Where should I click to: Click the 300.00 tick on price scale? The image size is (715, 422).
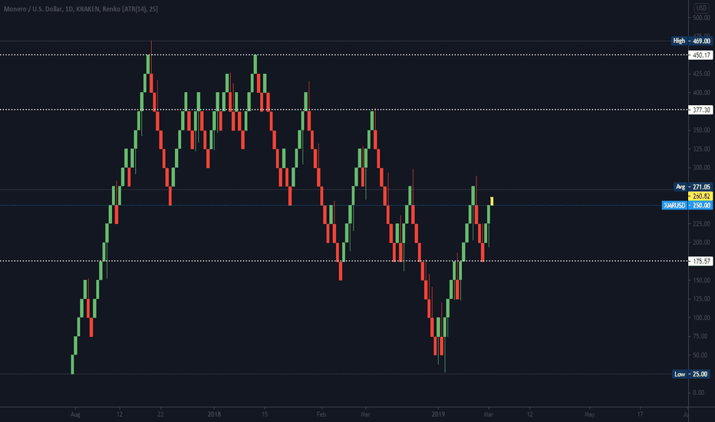tap(701, 167)
